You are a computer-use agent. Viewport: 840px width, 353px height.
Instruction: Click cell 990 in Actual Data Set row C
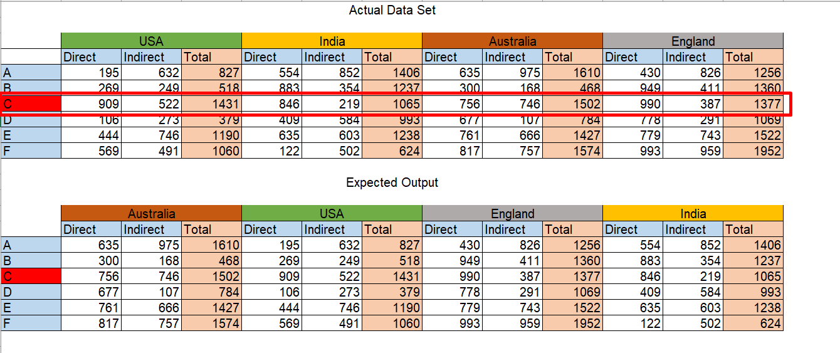[633, 103]
